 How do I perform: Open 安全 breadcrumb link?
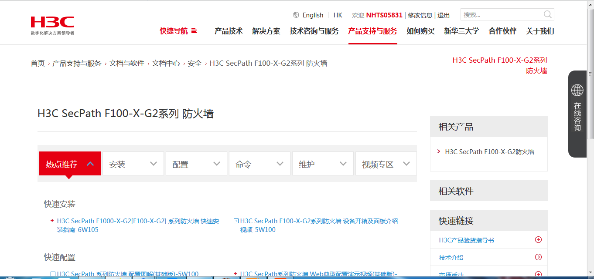pos(195,63)
